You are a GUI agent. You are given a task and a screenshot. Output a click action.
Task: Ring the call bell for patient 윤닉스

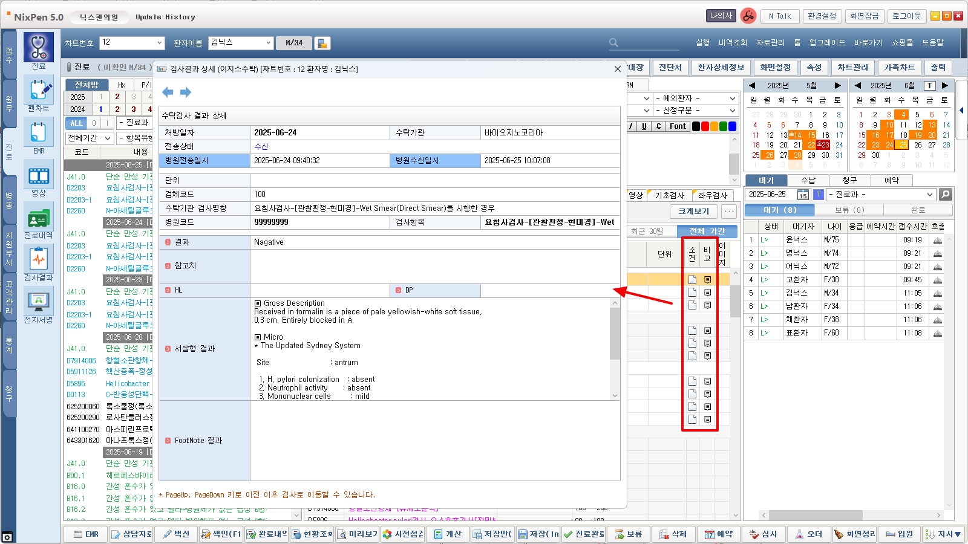coord(937,240)
